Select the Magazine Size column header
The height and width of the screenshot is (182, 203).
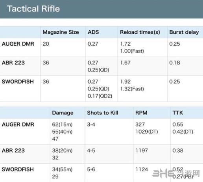(61, 32)
